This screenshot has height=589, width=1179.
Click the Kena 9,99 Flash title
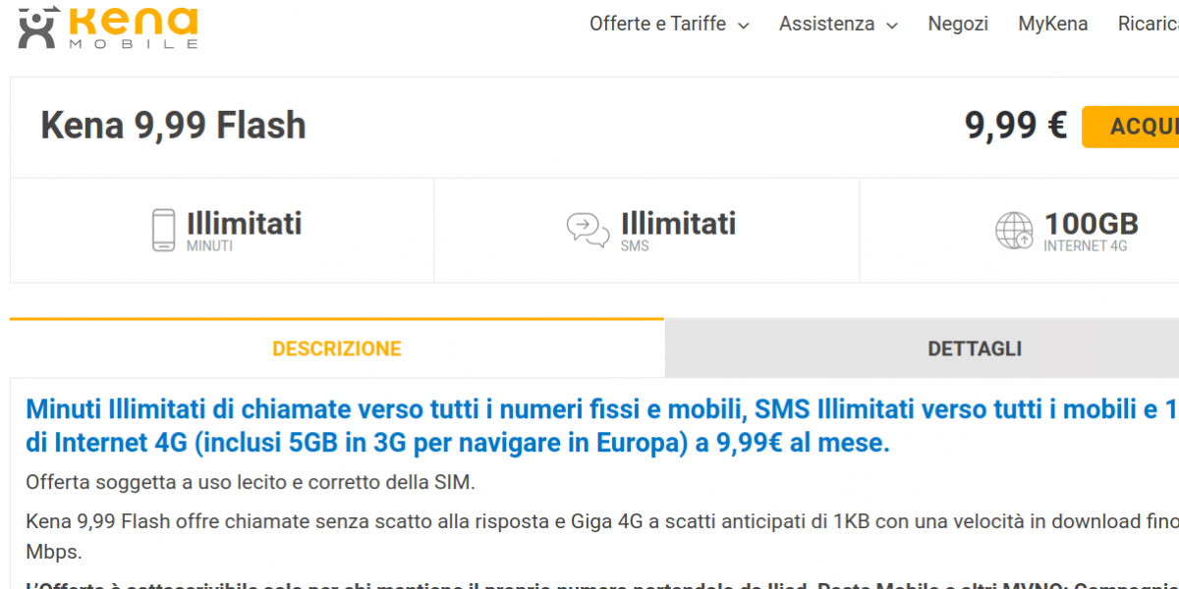point(173,126)
